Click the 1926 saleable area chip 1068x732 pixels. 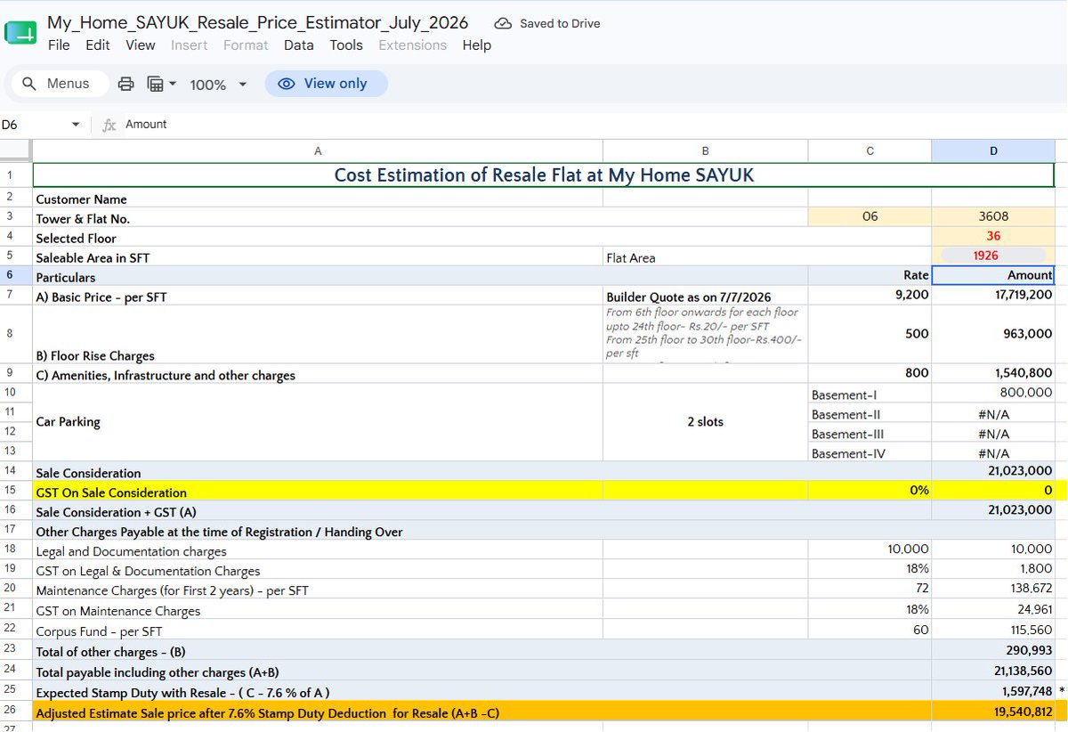(x=985, y=256)
